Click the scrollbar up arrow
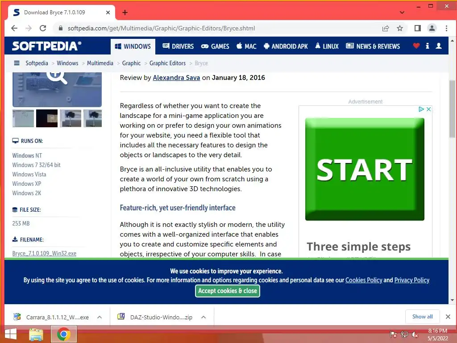 [x=453, y=41]
